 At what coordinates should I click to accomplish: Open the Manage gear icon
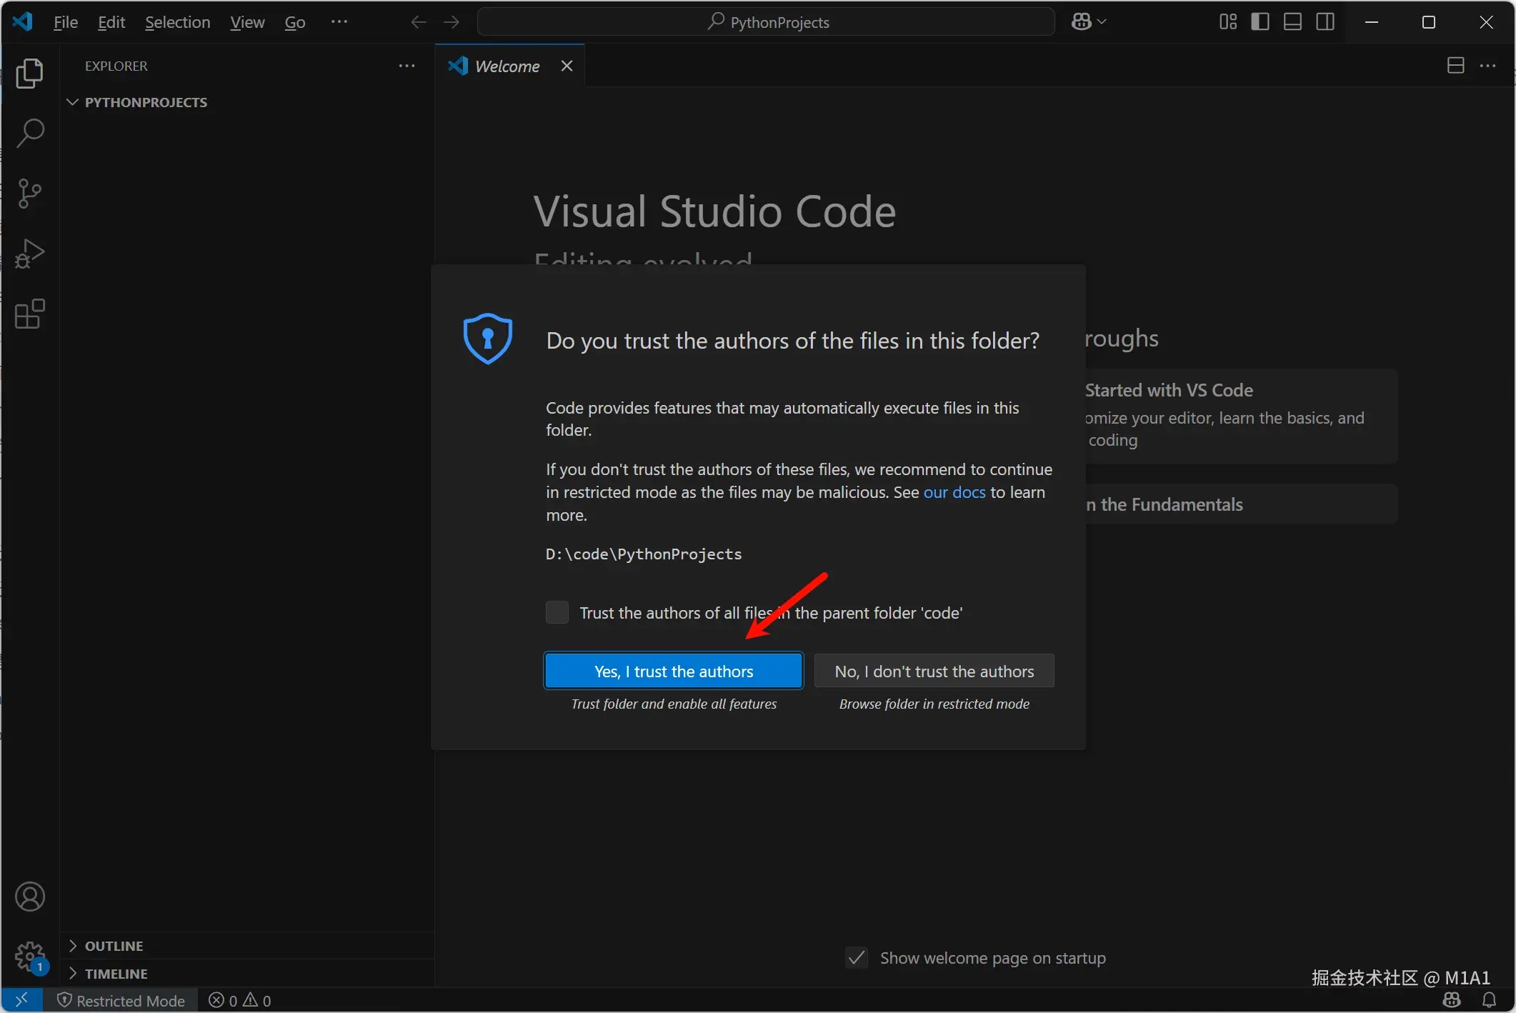pyautogui.click(x=29, y=956)
